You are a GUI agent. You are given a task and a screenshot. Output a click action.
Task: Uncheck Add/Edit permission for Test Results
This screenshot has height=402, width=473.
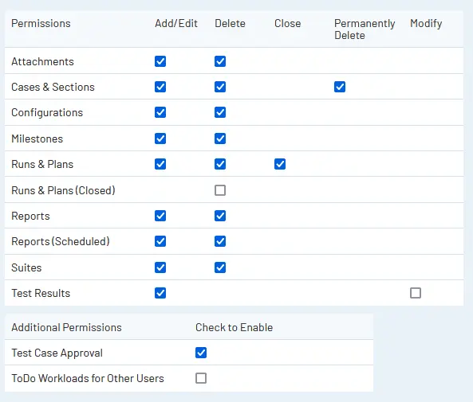coord(160,293)
